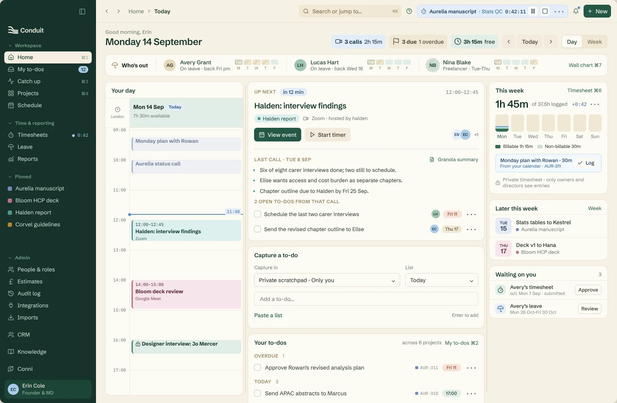
Task: Open Granola summary link
Action: point(454,159)
